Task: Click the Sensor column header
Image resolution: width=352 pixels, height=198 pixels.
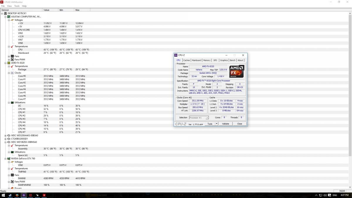Action: click(21, 10)
